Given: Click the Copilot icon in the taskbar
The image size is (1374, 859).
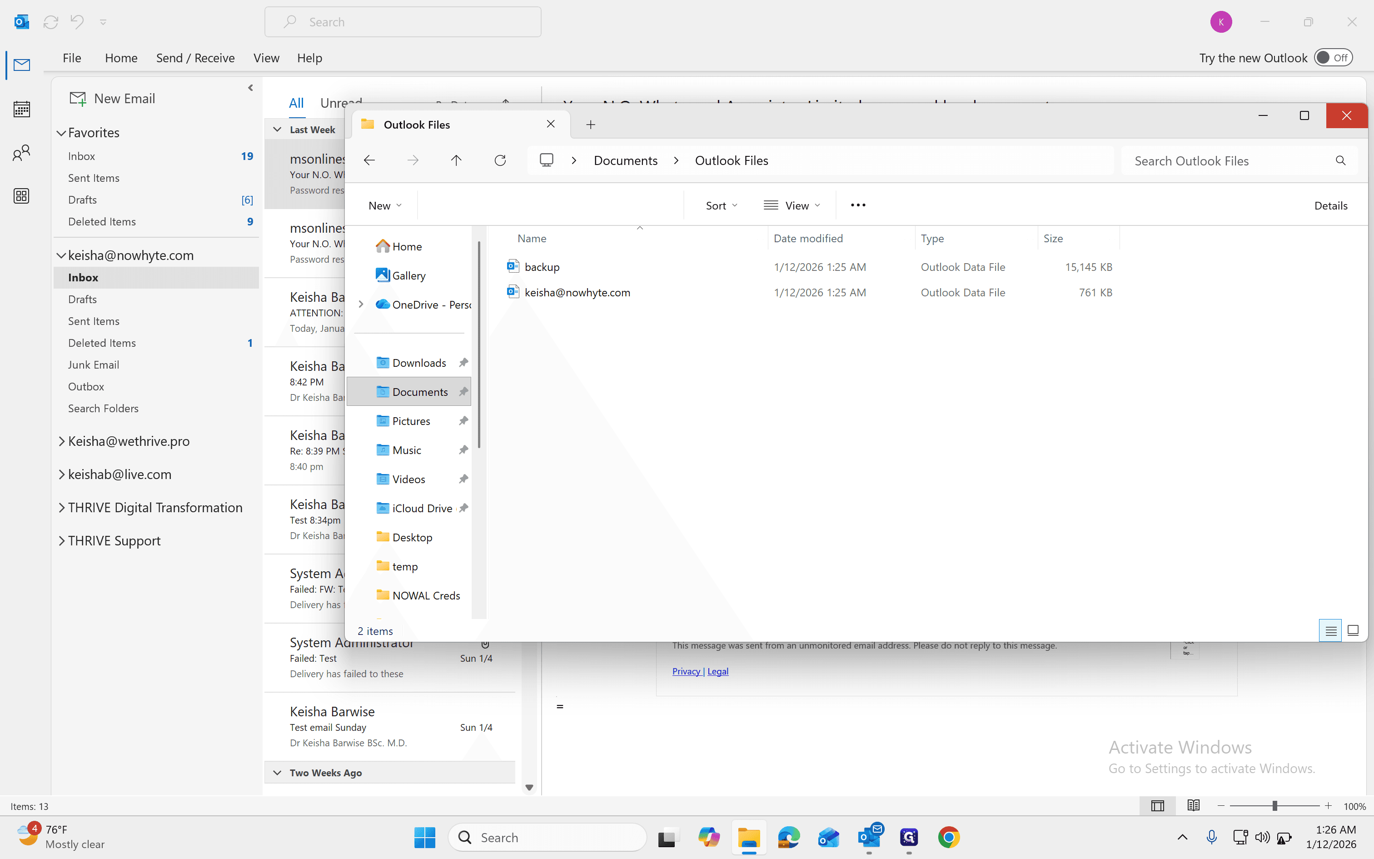Looking at the screenshot, I should [708, 837].
